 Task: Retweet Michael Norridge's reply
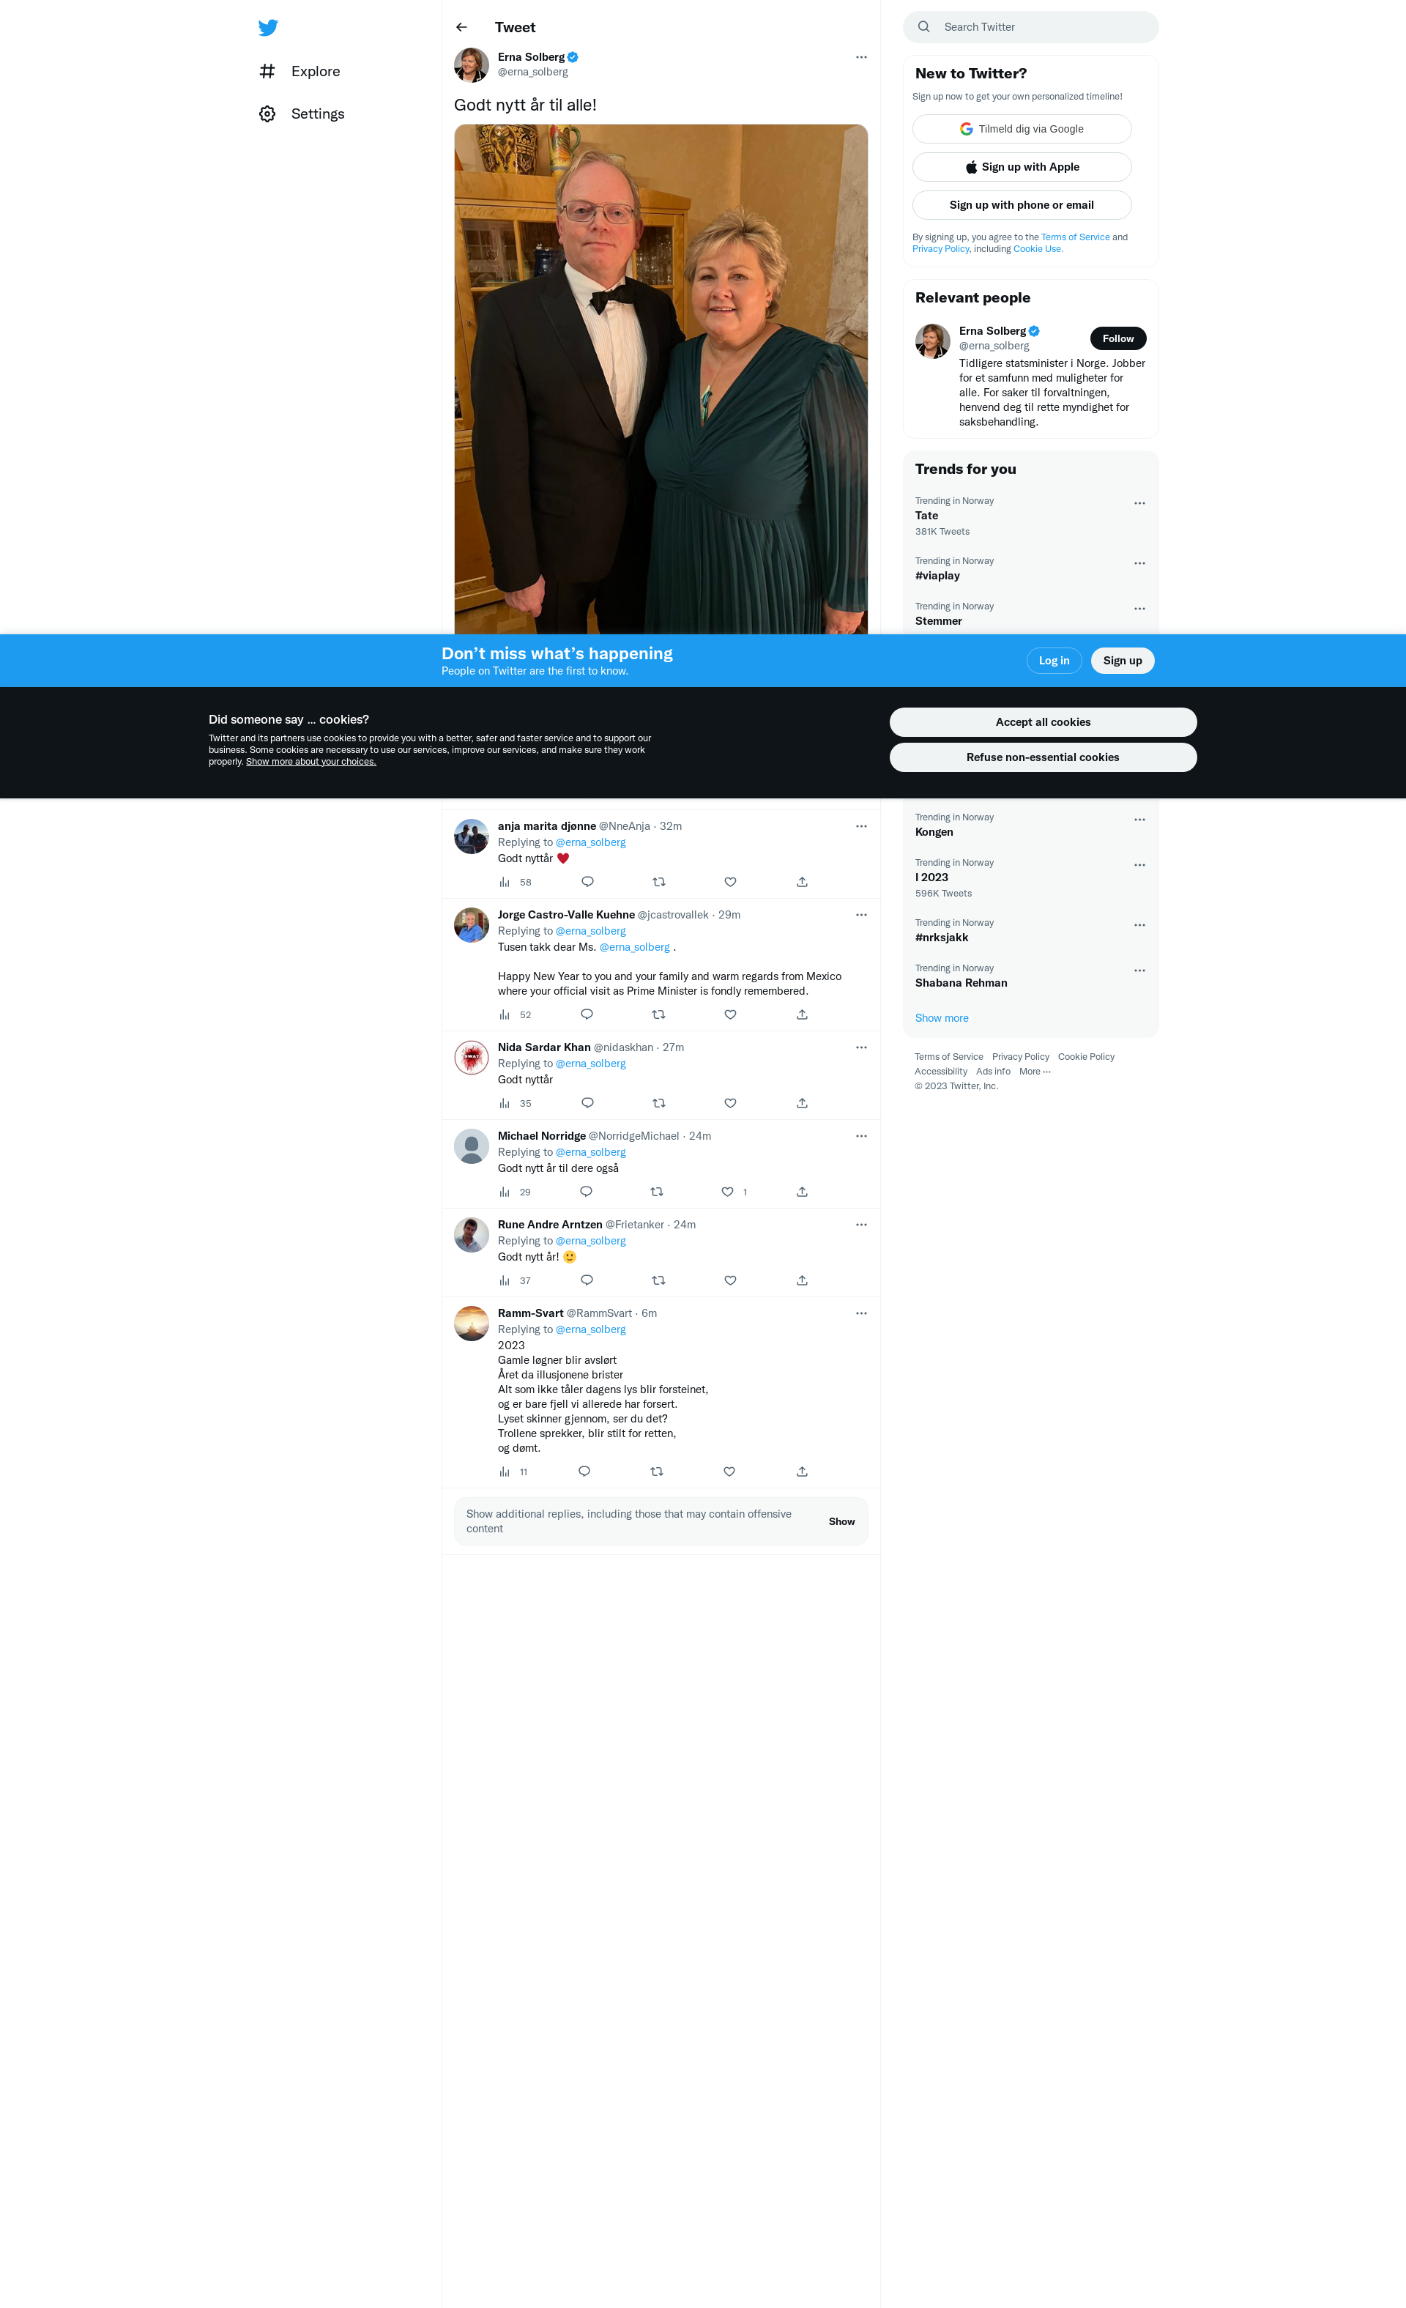pyautogui.click(x=657, y=1192)
